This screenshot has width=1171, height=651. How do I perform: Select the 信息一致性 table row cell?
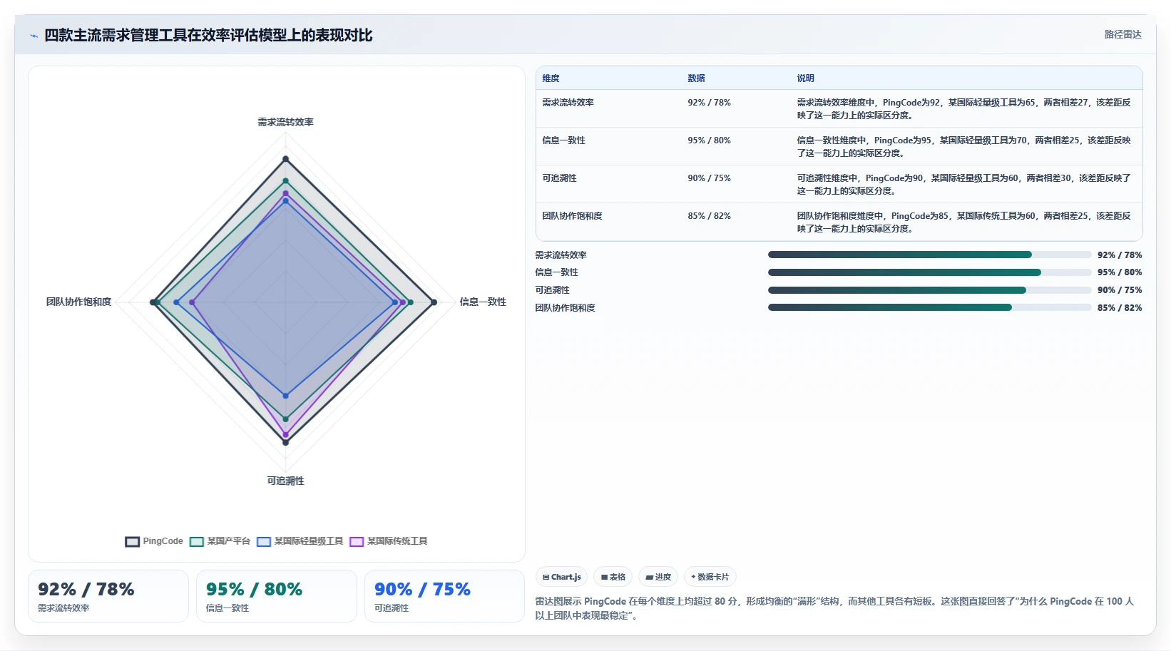click(x=563, y=140)
